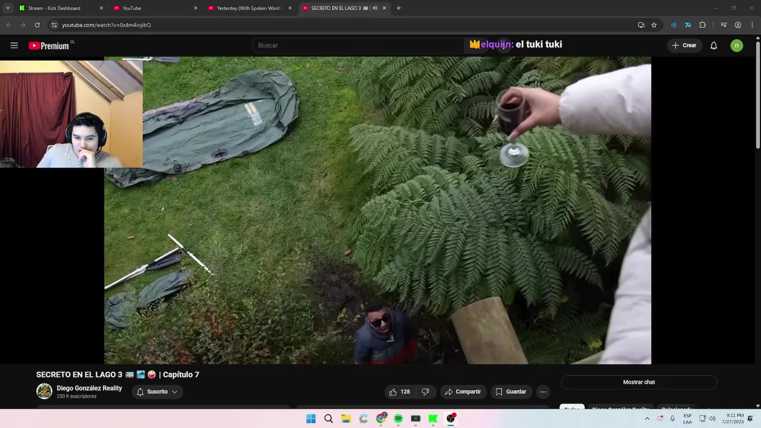Viewport: 761px width, 428px height.
Task: Open media controls playlist icon
Action: (724, 25)
